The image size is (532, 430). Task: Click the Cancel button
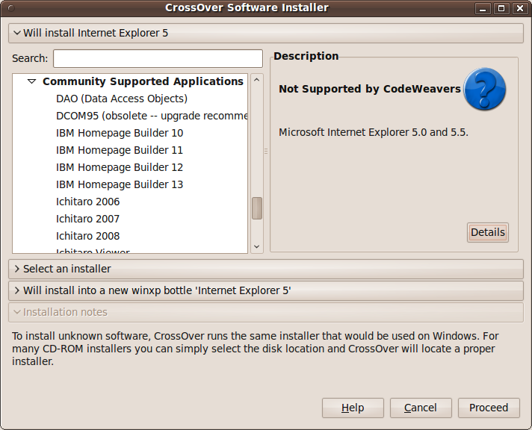[x=420, y=408]
